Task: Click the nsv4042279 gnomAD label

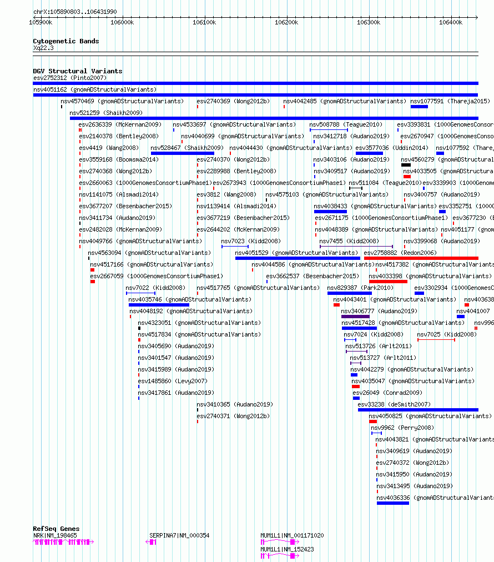Action: click(412, 369)
